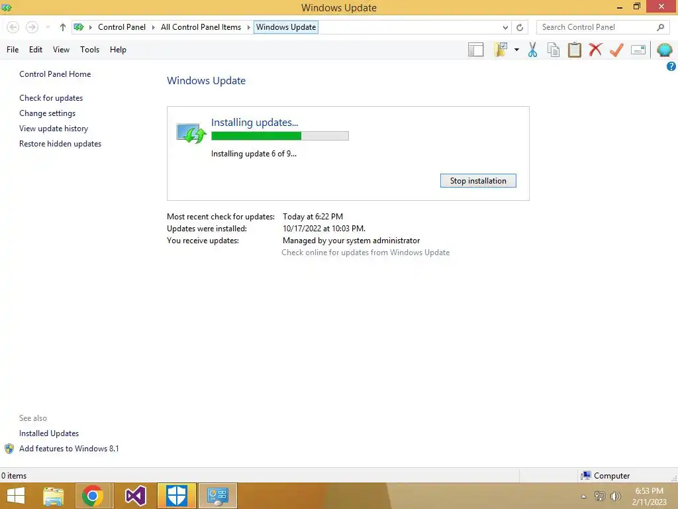The width and height of the screenshot is (678, 509).
Task: Open the Edit menu
Action: click(36, 50)
